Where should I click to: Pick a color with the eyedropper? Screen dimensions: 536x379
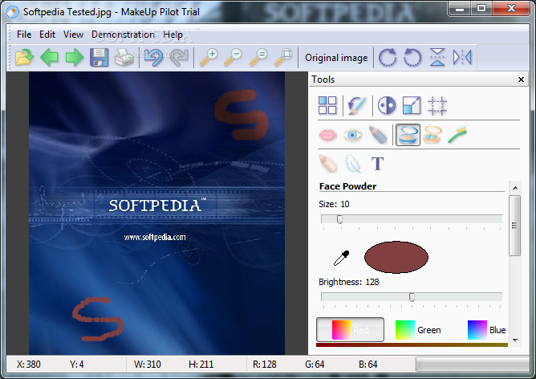click(x=341, y=259)
